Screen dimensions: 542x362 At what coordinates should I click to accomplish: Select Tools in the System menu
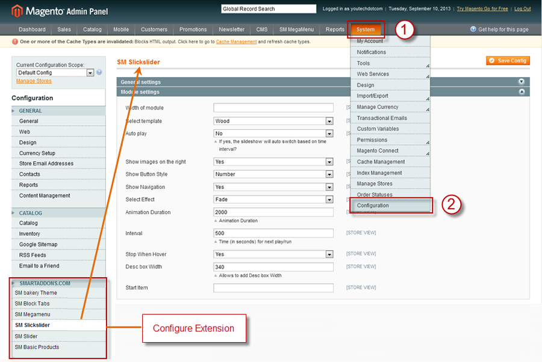pyautogui.click(x=391, y=63)
